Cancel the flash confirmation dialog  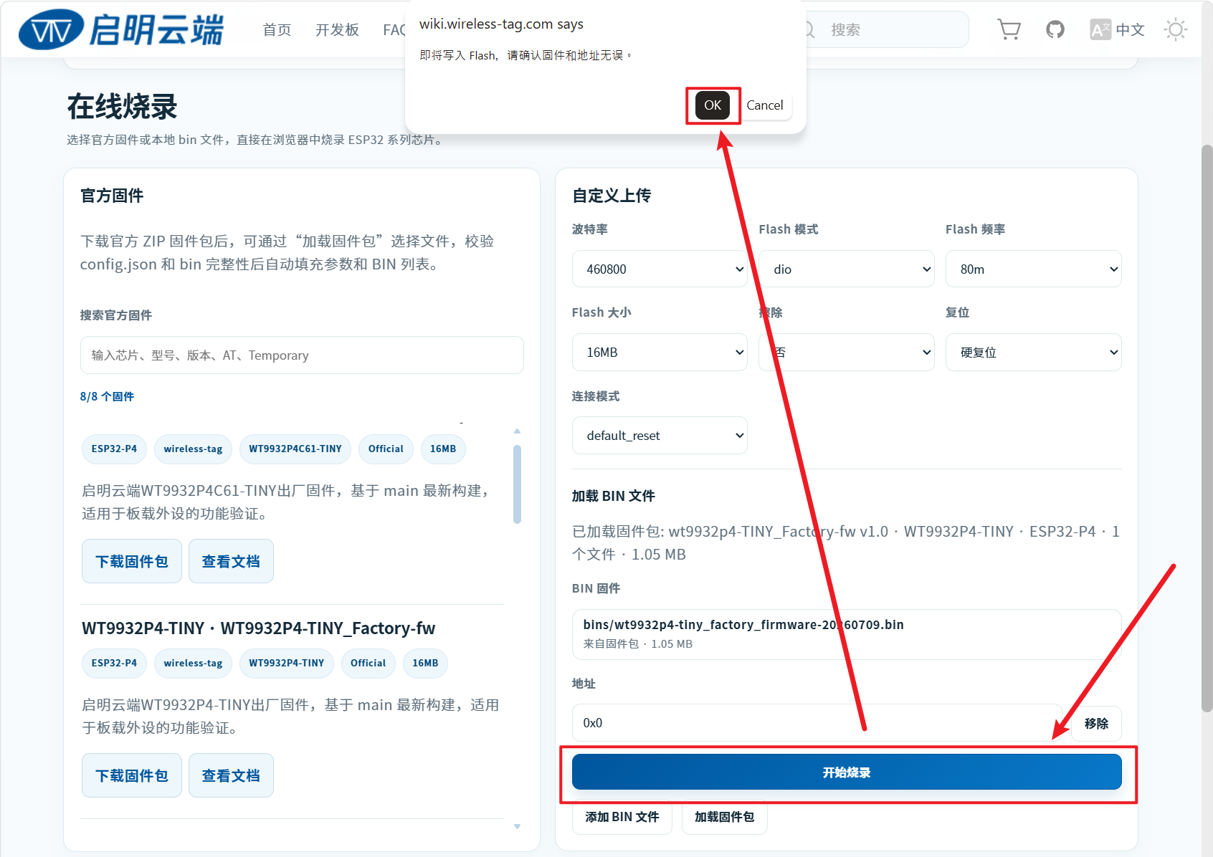tap(765, 105)
